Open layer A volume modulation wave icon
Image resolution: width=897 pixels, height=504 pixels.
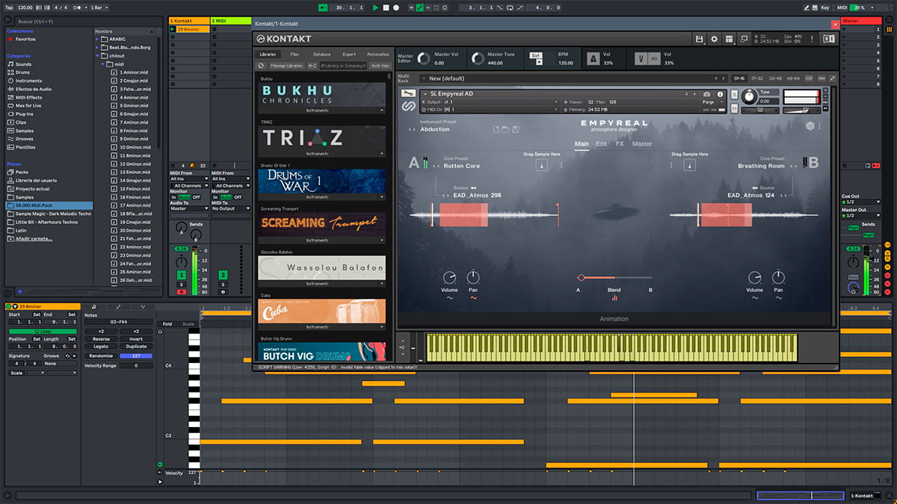coord(449,298)
